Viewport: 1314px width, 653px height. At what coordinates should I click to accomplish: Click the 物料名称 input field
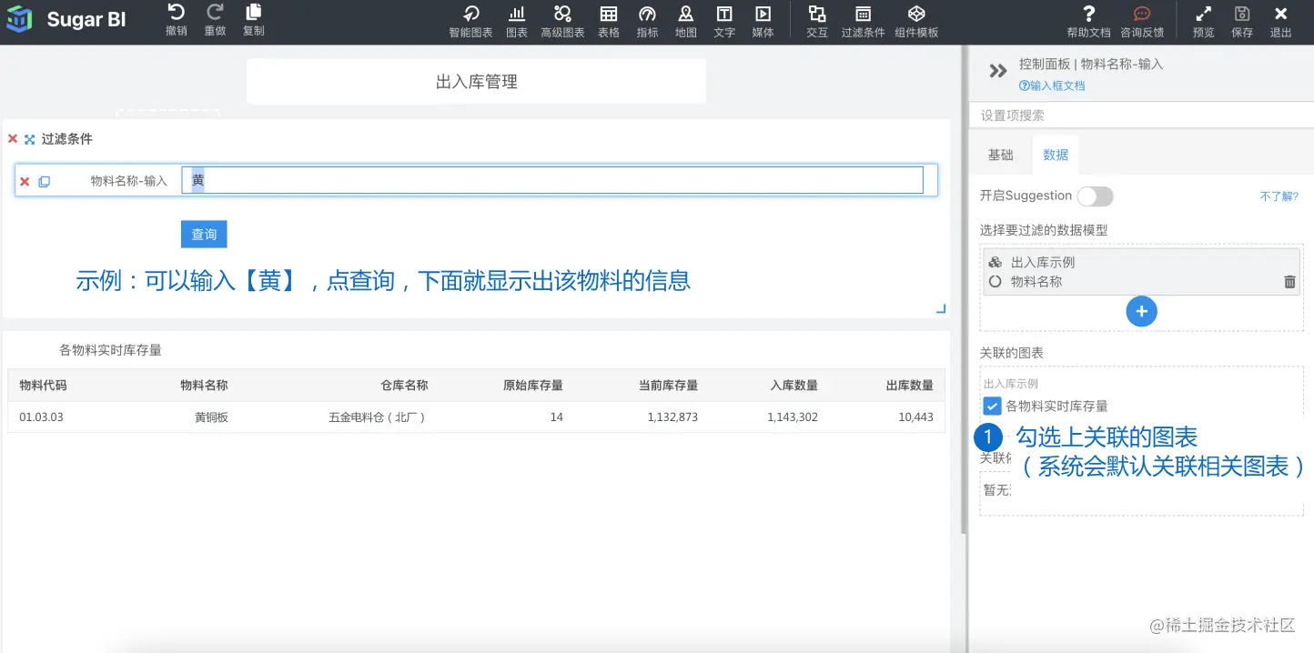point(552,180)
